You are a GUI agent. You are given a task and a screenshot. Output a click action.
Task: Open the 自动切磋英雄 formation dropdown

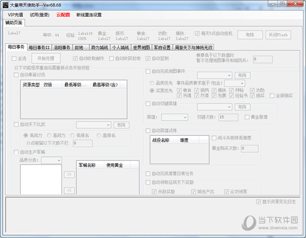click(x=215, y=107)
